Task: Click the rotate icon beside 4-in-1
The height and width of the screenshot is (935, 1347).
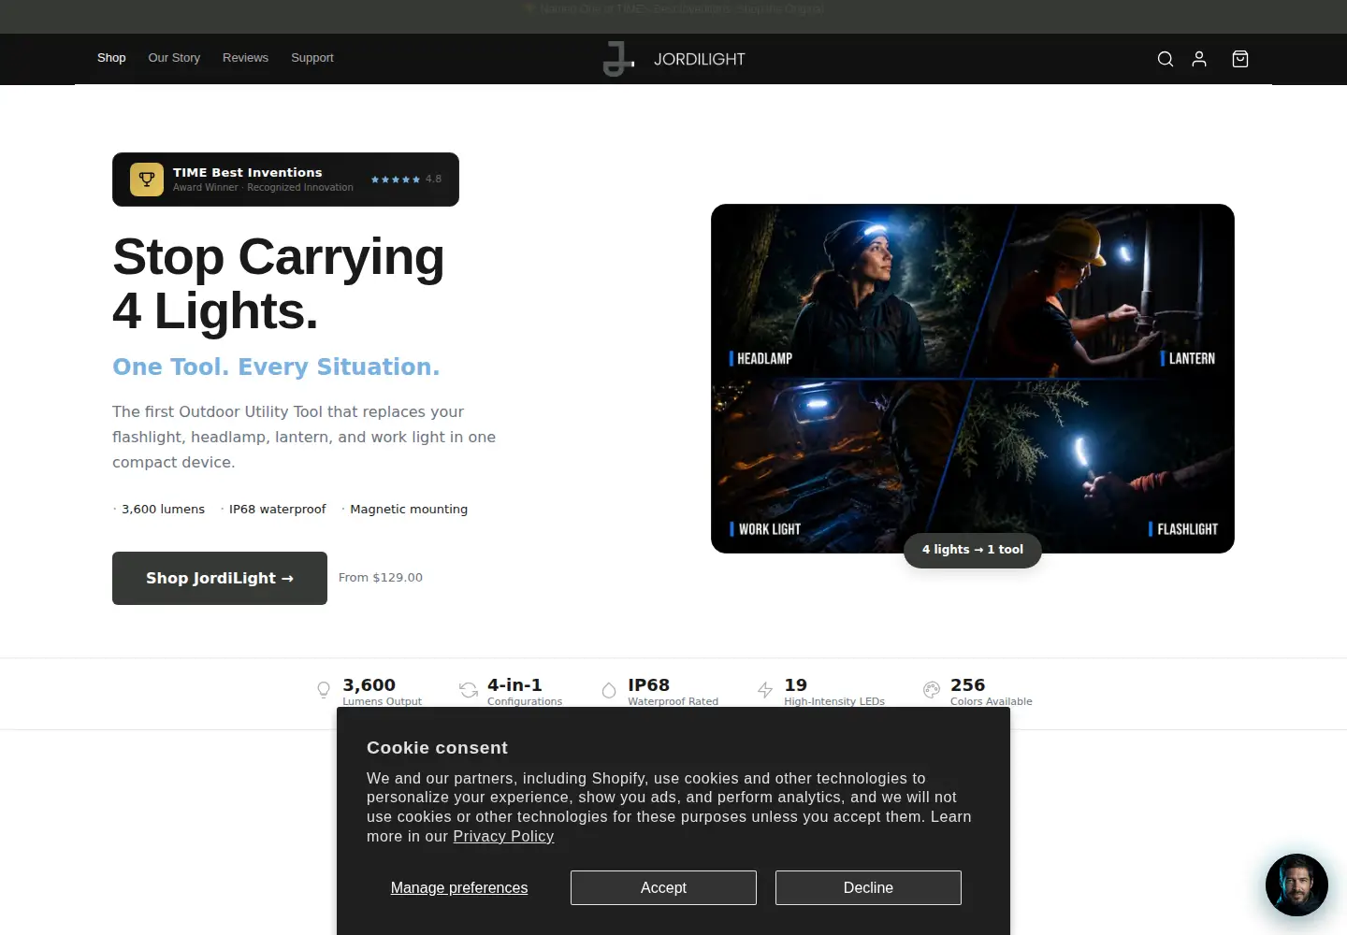Action: coord(469,690)
